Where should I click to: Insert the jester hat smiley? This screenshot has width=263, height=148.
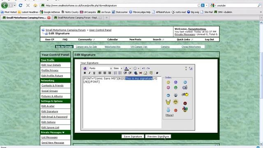click(185, 109)
